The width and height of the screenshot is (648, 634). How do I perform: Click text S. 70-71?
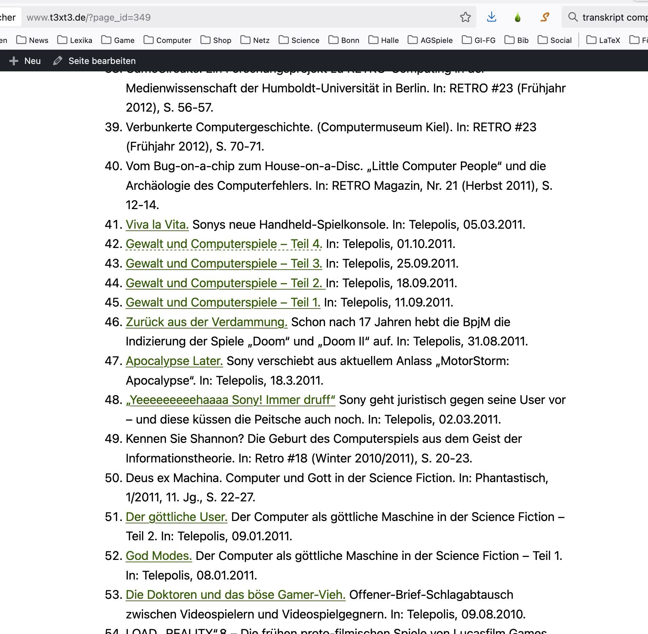pyautogui.click(x=240, y=146)
